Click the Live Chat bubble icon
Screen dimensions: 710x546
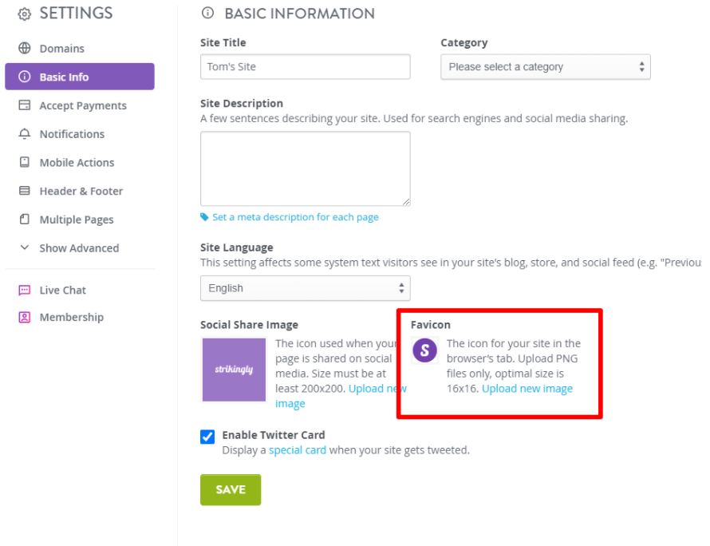25,291
